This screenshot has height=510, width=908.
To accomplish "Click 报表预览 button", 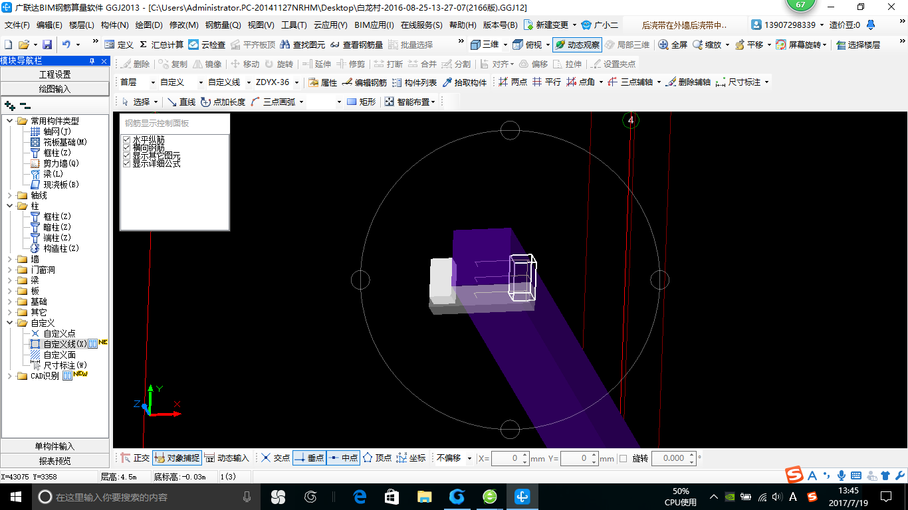I will tap(55, 461).
